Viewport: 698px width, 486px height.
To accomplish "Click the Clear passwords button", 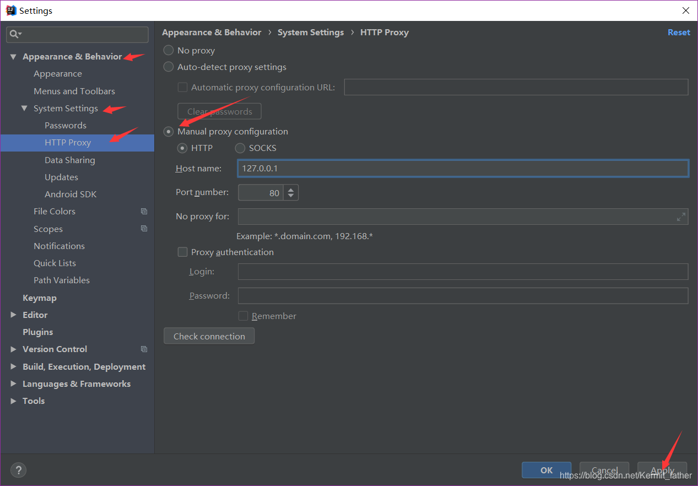I will pos(219,111).
